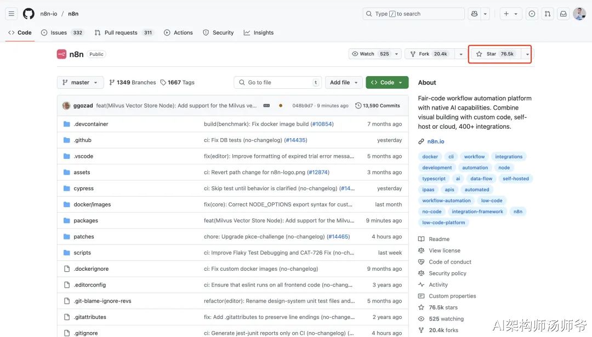The image size is (592, 337).
Task: Open the docker/images folder
Action: coord(92,204)
